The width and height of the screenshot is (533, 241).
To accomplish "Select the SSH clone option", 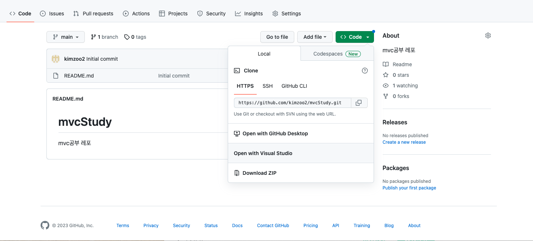I will click(x=268, y=86).
